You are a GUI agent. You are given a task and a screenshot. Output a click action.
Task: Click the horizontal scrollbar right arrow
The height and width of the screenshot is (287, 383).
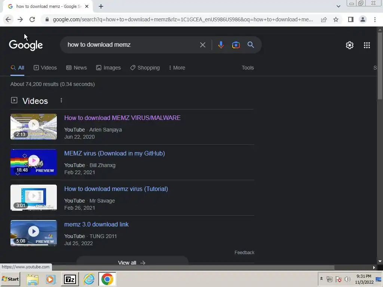click(374, 268)
